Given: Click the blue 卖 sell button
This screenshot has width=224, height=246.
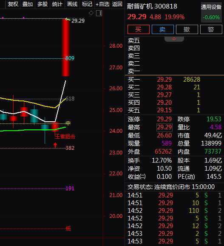Looking at the screenshot, I should tap(163, 29).
